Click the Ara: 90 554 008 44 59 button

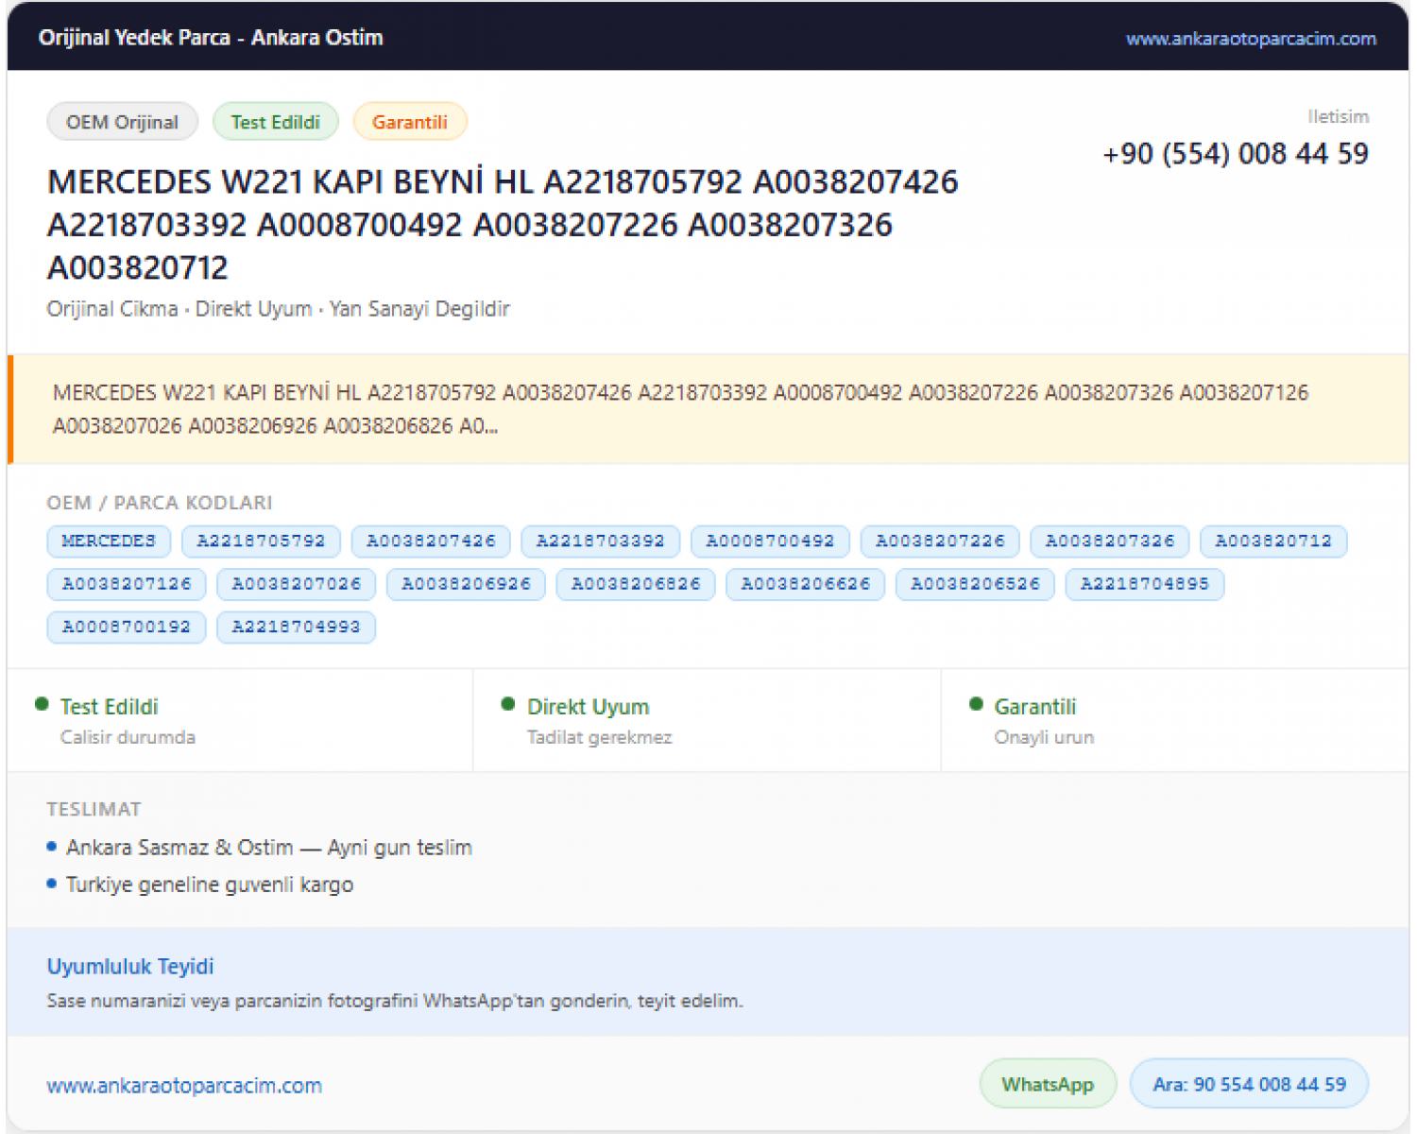pos(1249,1084)
